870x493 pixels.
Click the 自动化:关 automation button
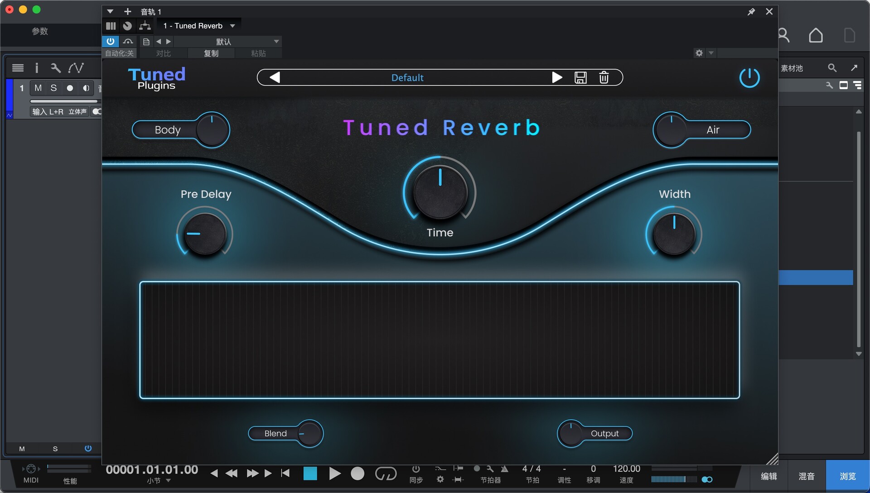pos(120,53)
